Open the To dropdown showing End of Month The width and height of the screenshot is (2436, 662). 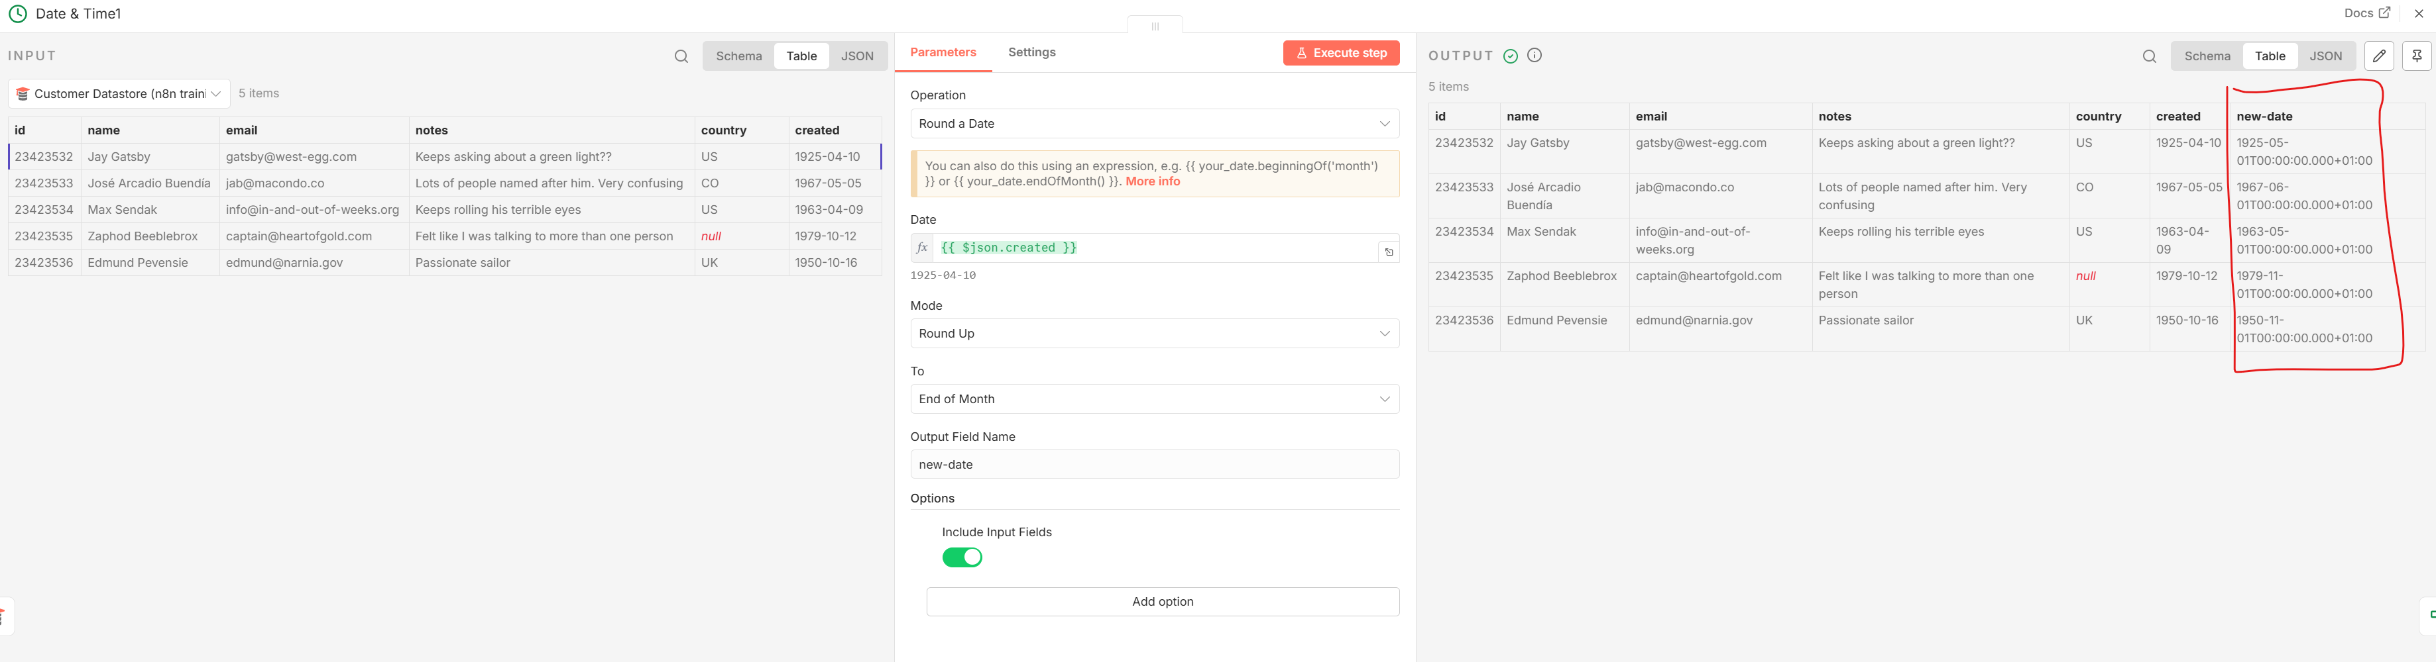click(1153, 399)
